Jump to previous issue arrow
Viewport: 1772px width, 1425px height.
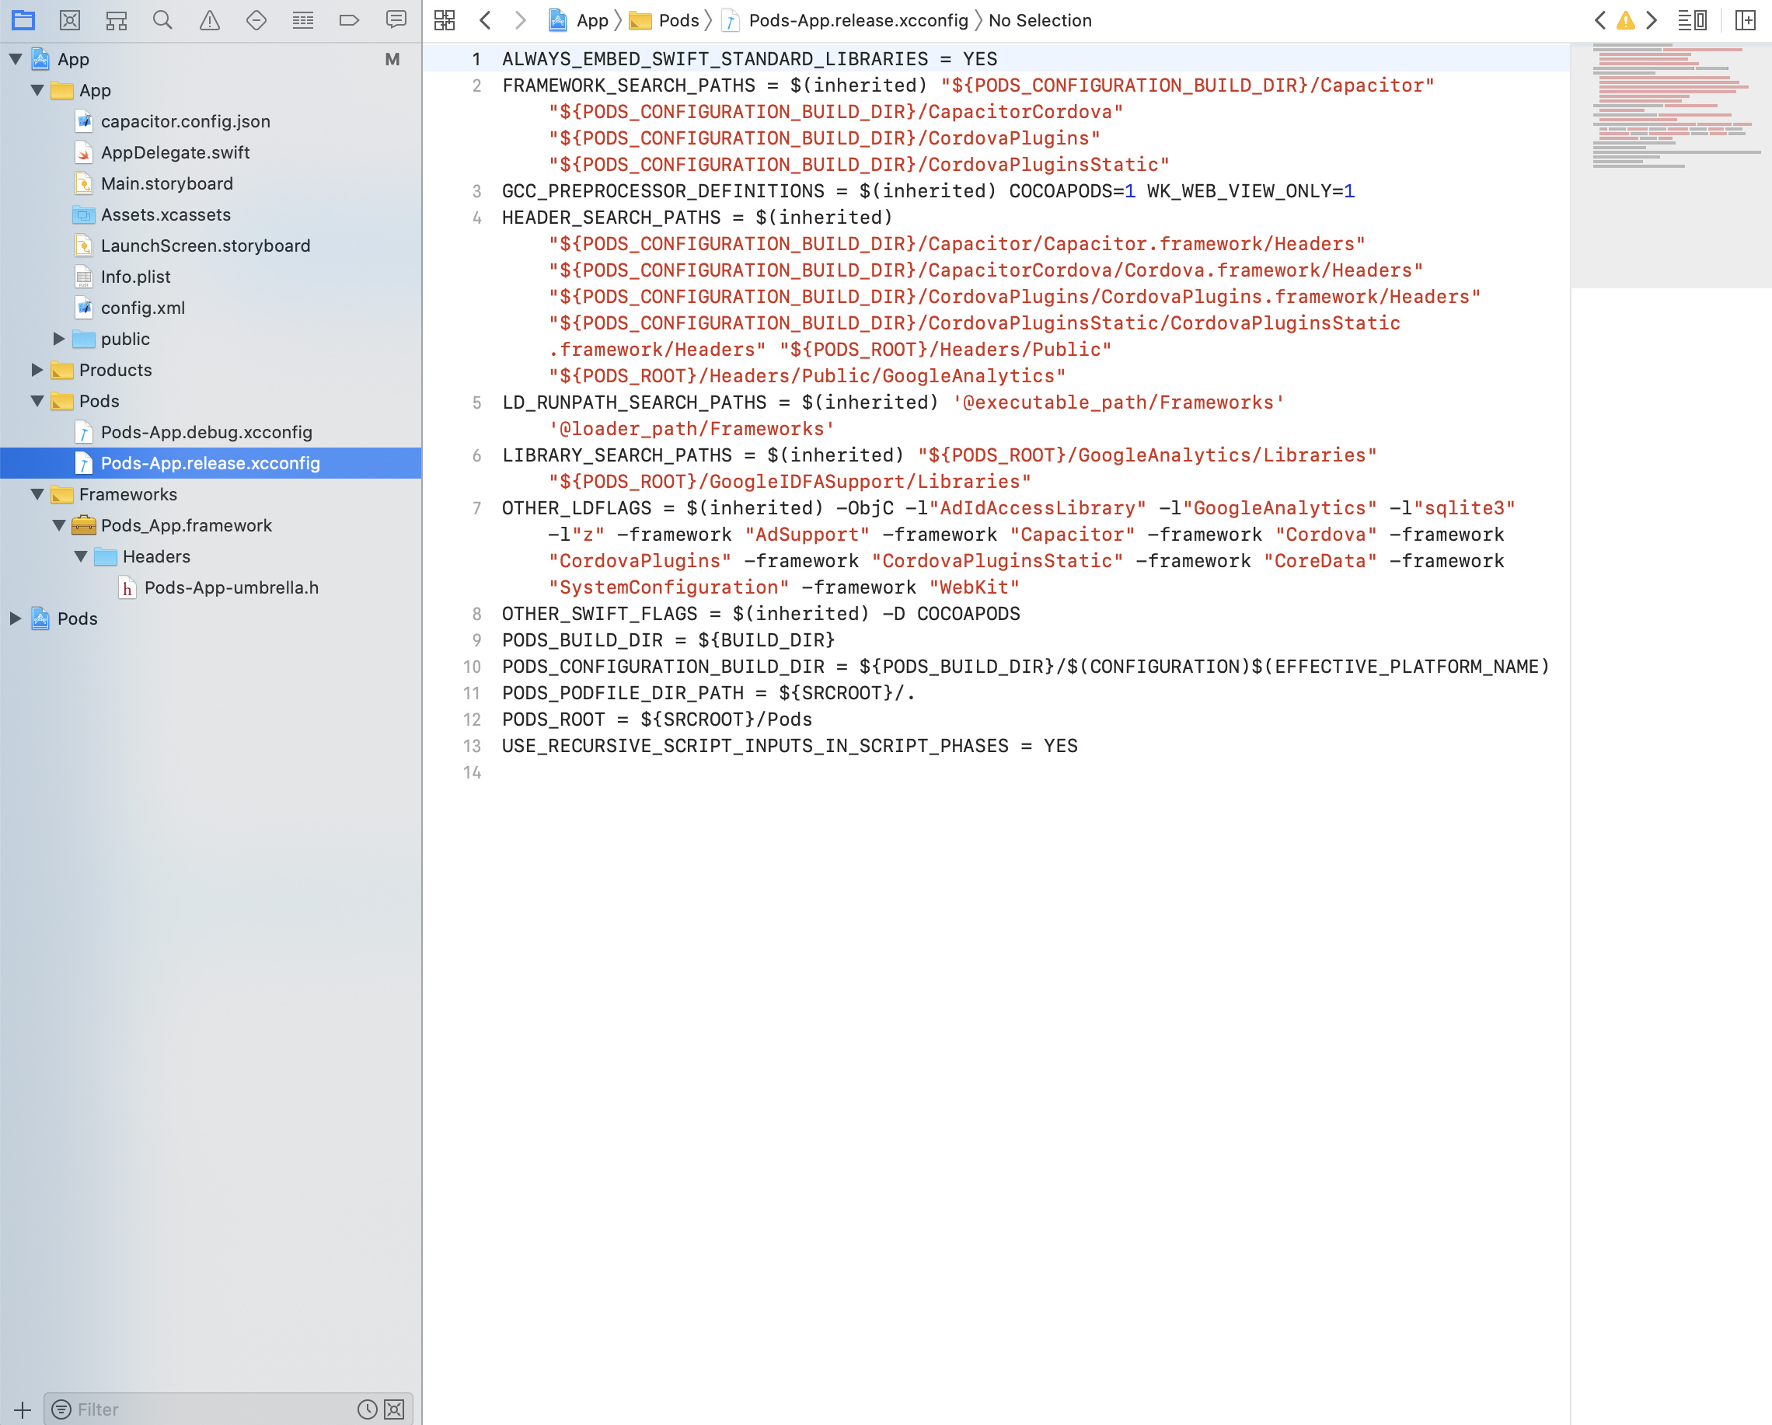point(1599,20)
